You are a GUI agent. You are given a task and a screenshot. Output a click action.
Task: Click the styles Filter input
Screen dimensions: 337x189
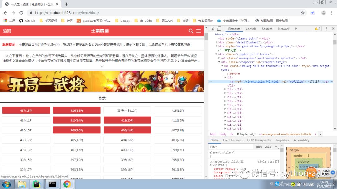[x=231, y=147]
